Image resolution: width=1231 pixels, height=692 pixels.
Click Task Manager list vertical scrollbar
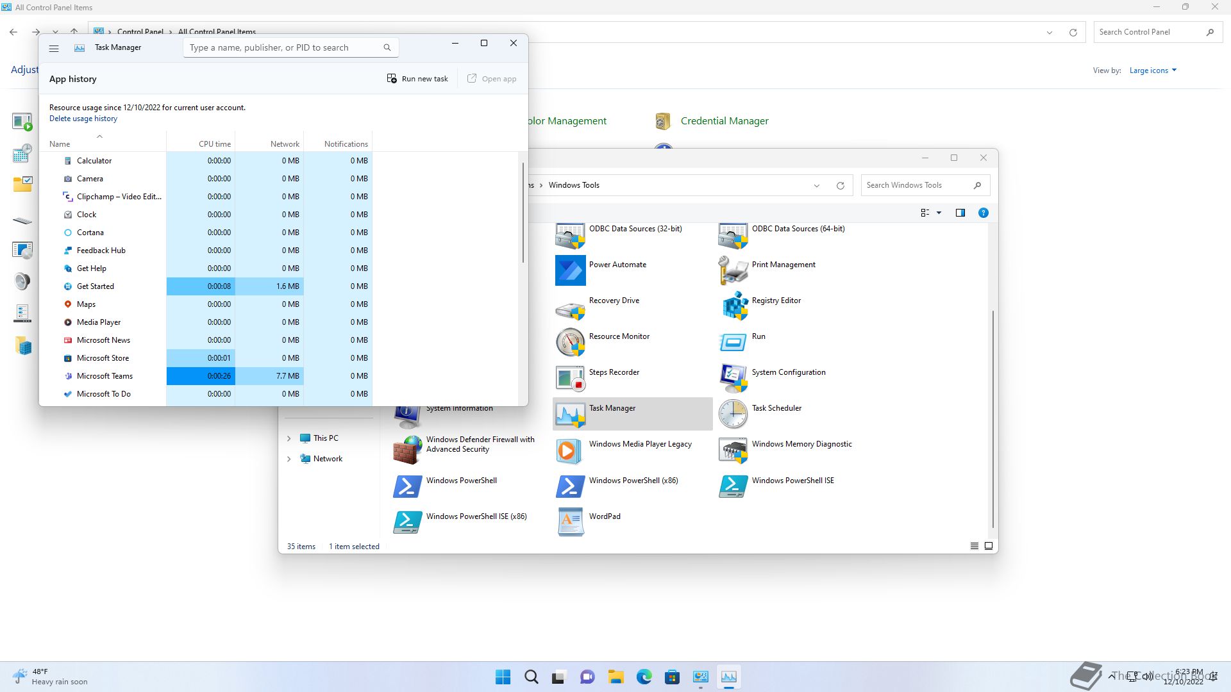point(523,212)
